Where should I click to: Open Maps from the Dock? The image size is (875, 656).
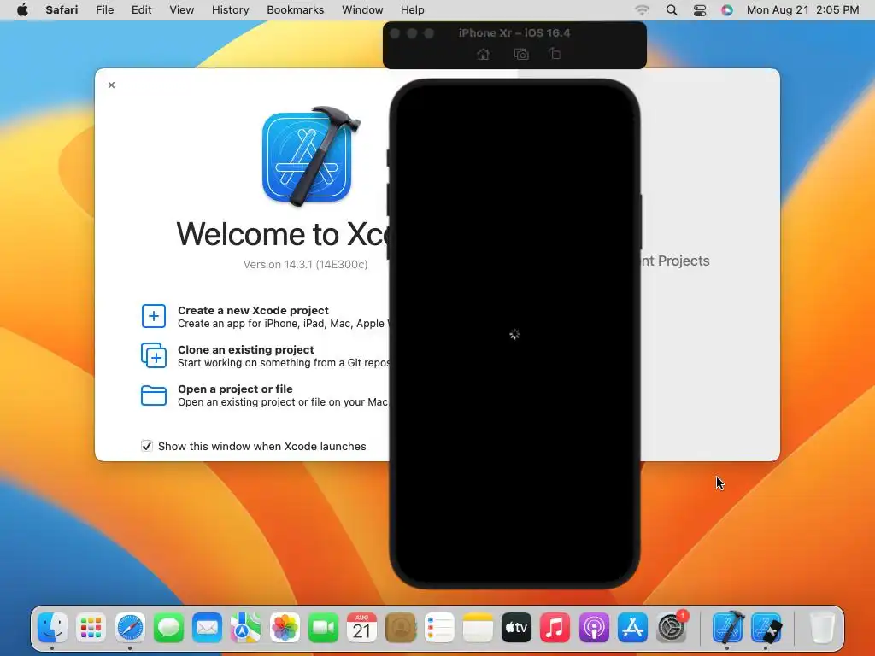pos(245,628)
